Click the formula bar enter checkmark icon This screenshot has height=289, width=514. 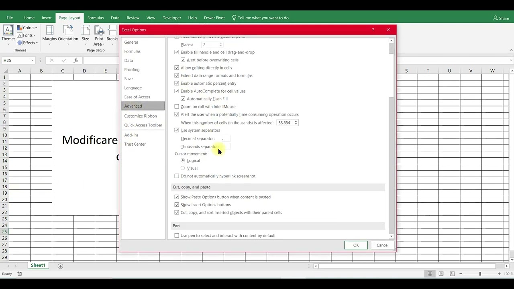coord(63,60)
